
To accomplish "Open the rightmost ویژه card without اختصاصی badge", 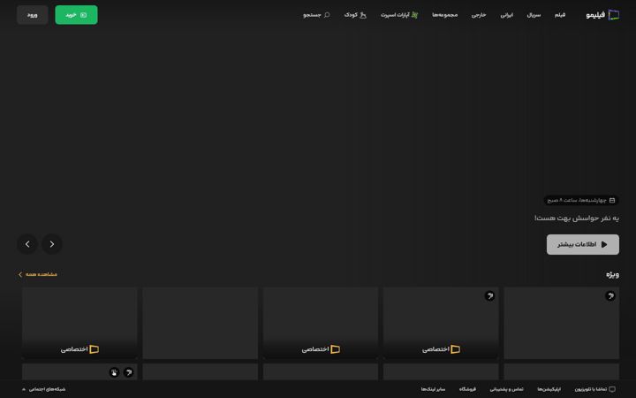I will click(562, 323).
